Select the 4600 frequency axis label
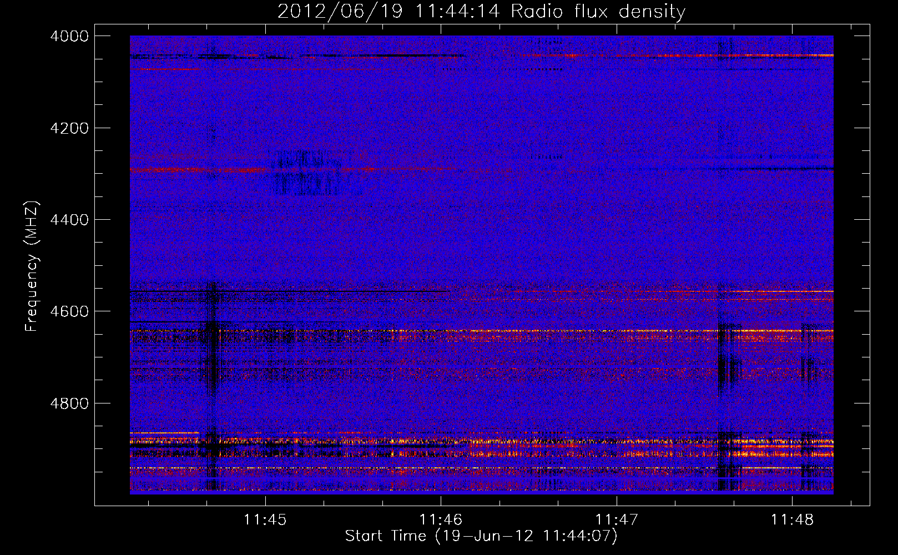The image size is (898, 555). 69,311
